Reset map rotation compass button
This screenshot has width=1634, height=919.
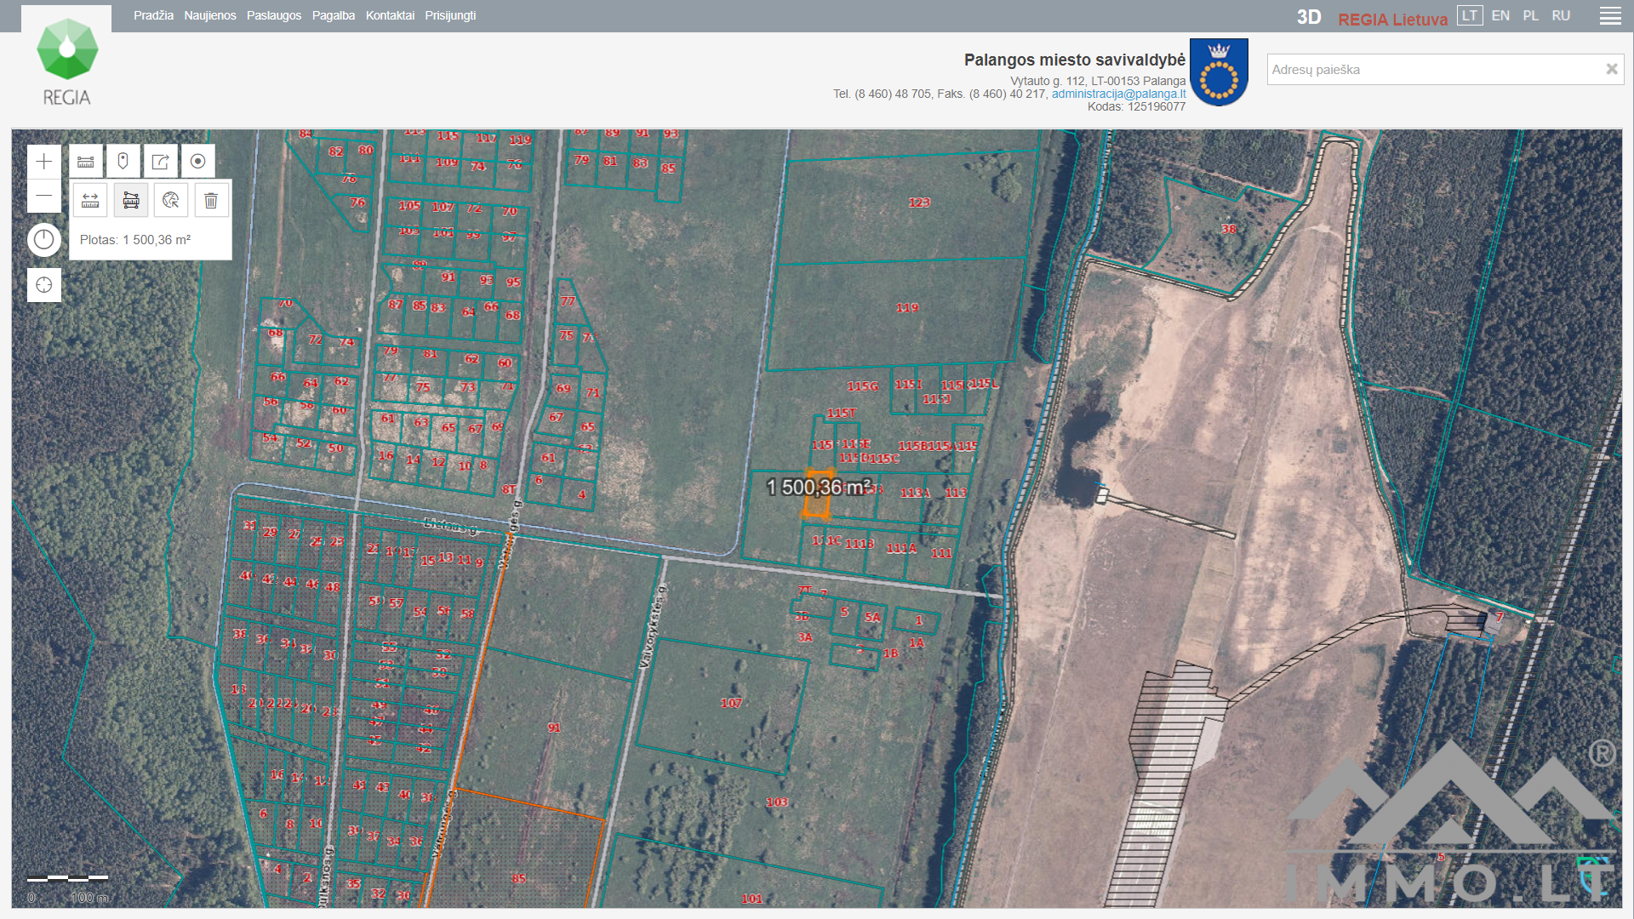[44, 240]
